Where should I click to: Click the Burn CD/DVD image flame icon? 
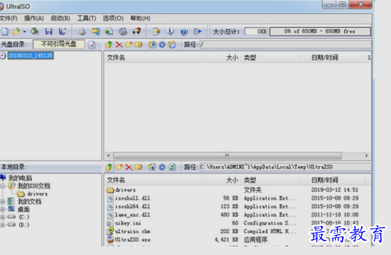136,31
